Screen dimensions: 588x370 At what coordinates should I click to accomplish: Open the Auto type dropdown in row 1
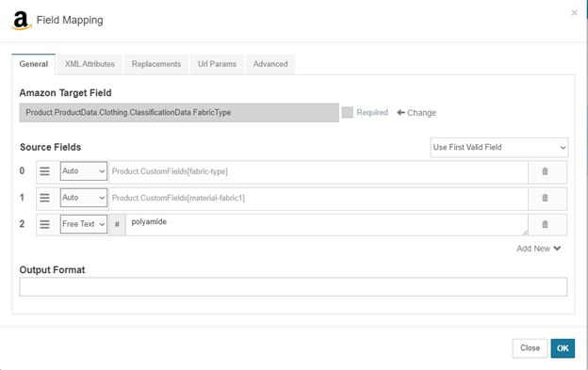click(x=84, y=198)
